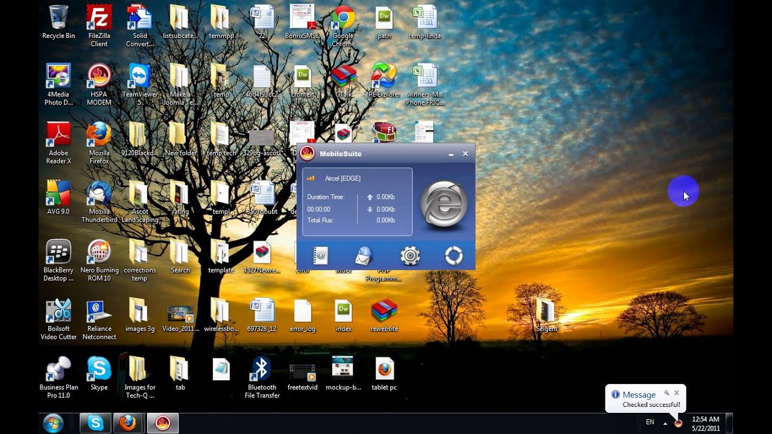
Task: Select the Boilsoft Video Cutter shortcut
Action: (x=59, y=319)
